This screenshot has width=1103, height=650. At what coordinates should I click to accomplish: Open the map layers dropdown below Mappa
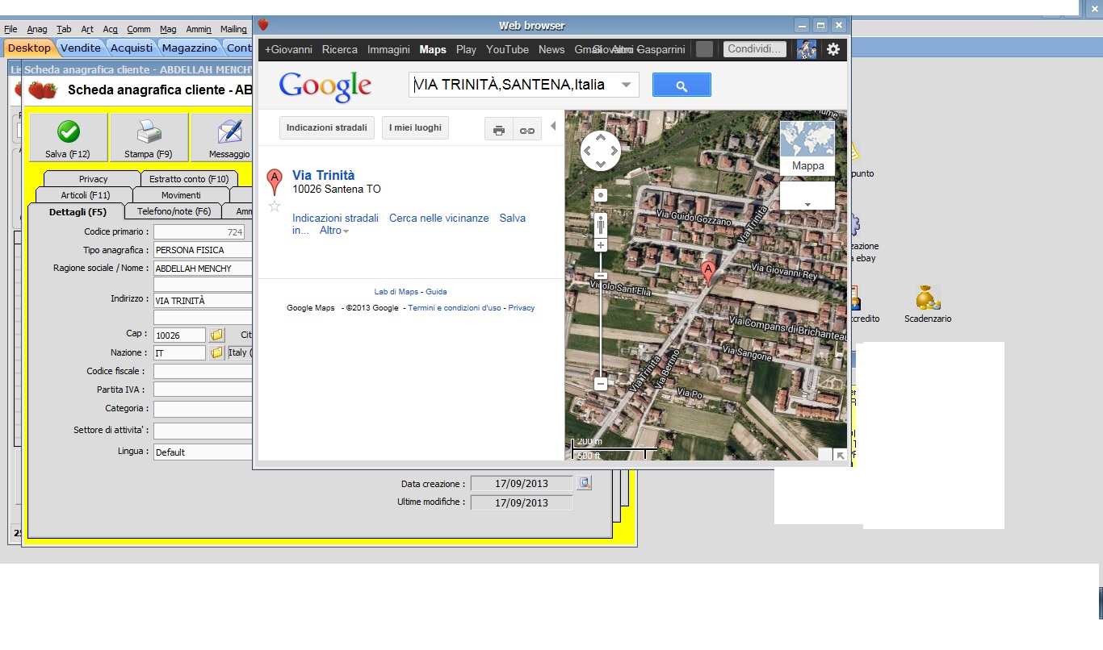pyautogui.click(x=807, y=195)
